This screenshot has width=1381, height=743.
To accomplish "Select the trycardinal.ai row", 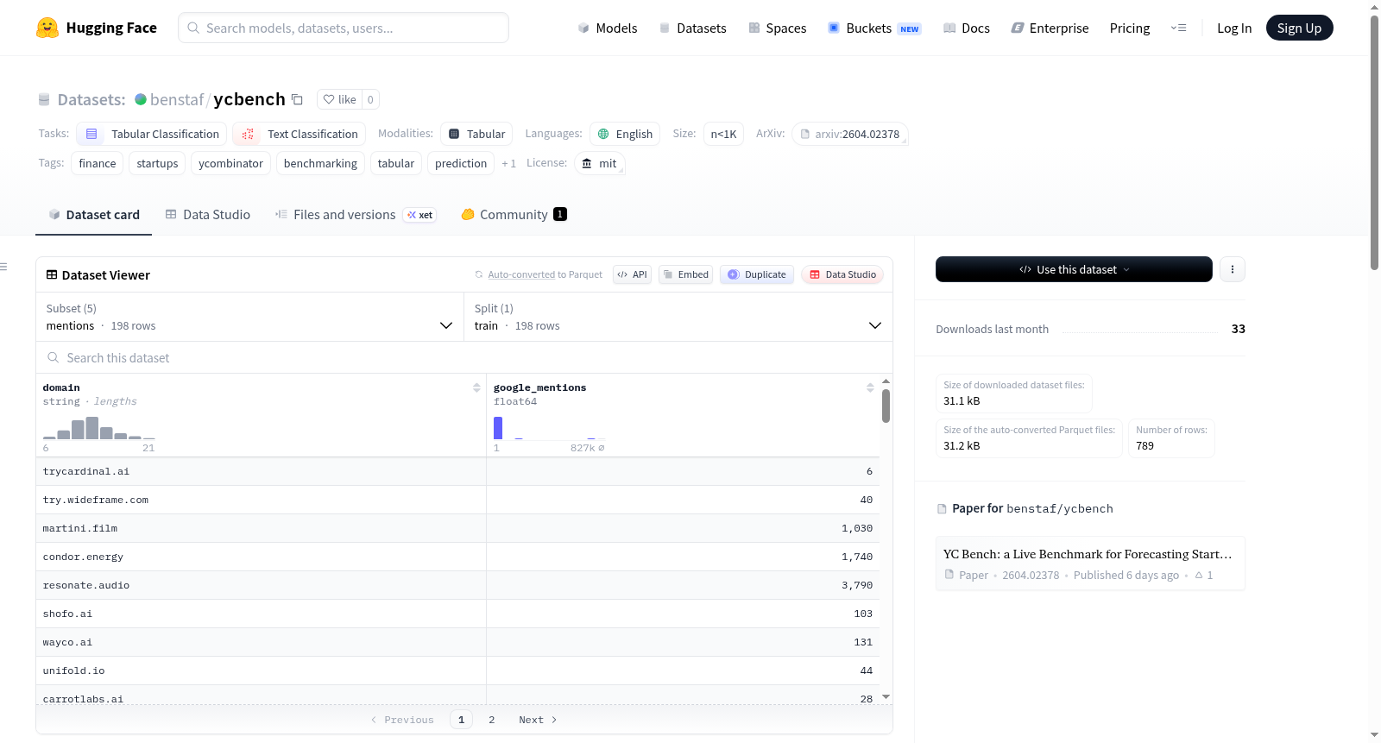I will (457, 471).
